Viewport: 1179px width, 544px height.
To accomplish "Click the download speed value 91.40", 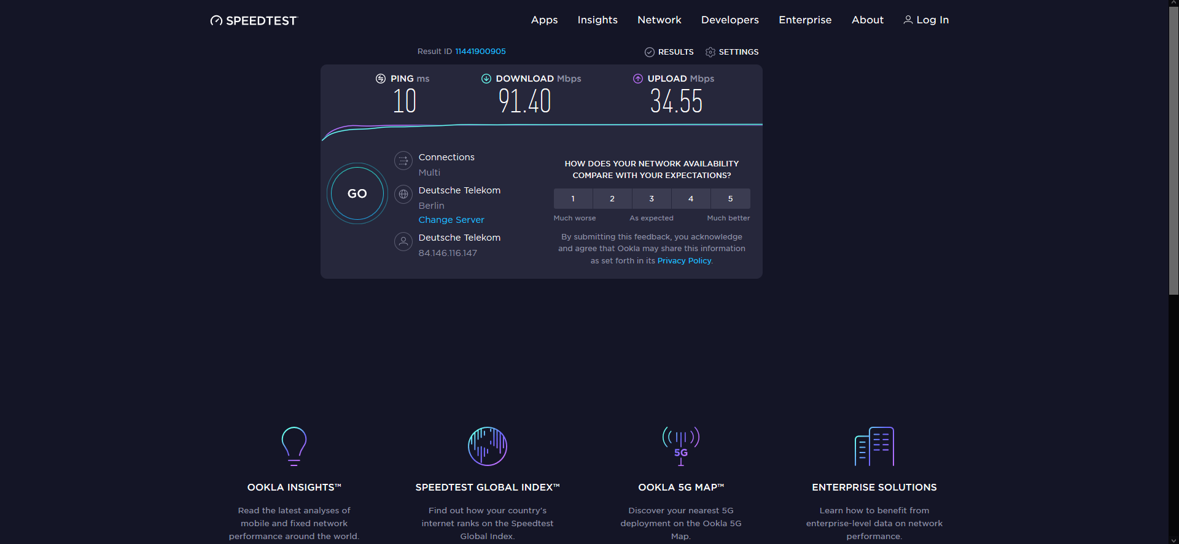I will point(524,101).
